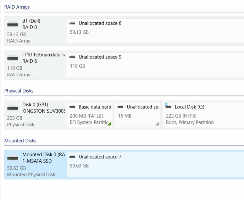Click the 'RAID 0' label
The height and width of the screenshot is (200, 244).
tap(30, 27)
